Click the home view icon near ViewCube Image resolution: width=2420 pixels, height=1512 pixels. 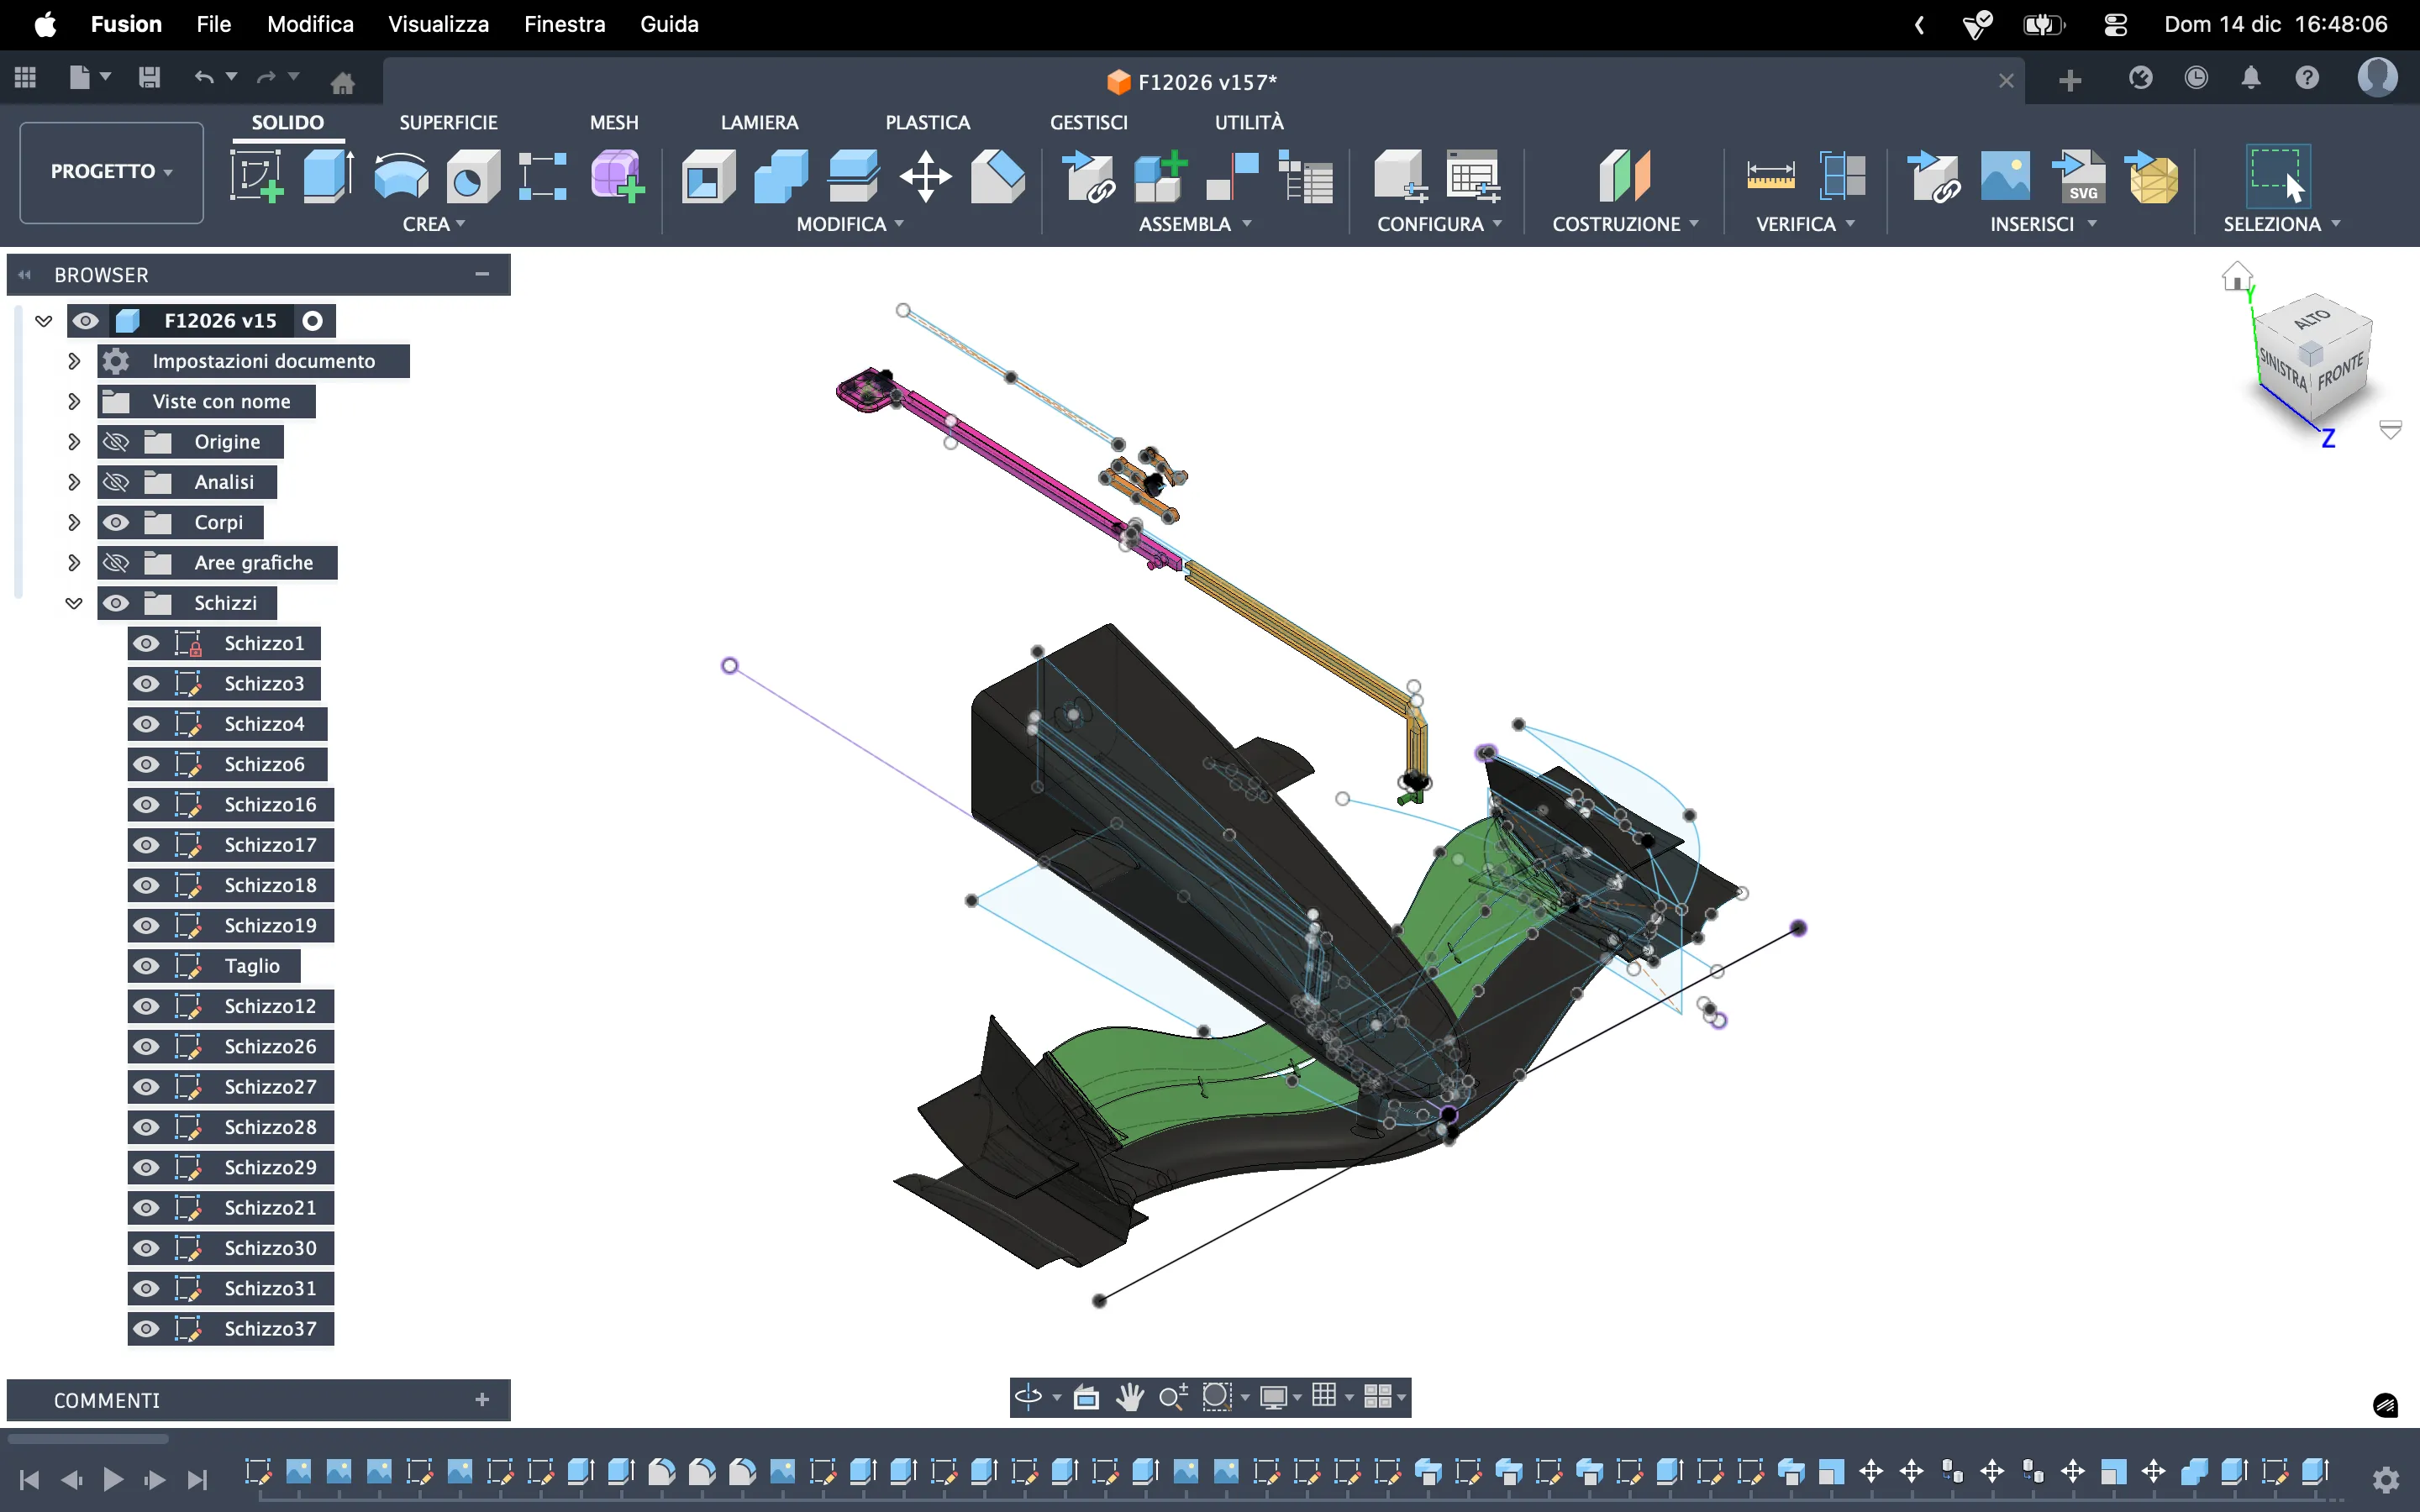point(2236,276)
